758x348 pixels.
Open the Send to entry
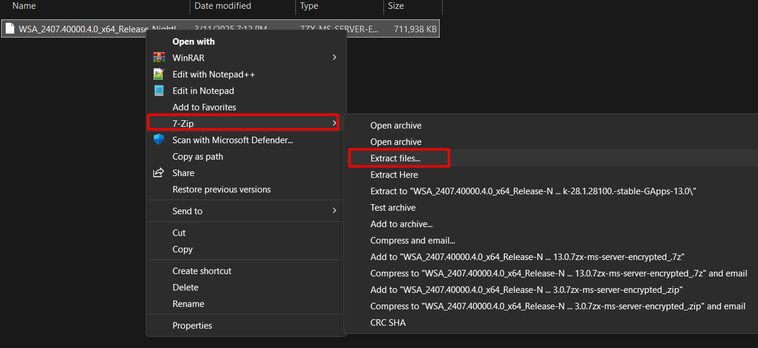(246, 211)
